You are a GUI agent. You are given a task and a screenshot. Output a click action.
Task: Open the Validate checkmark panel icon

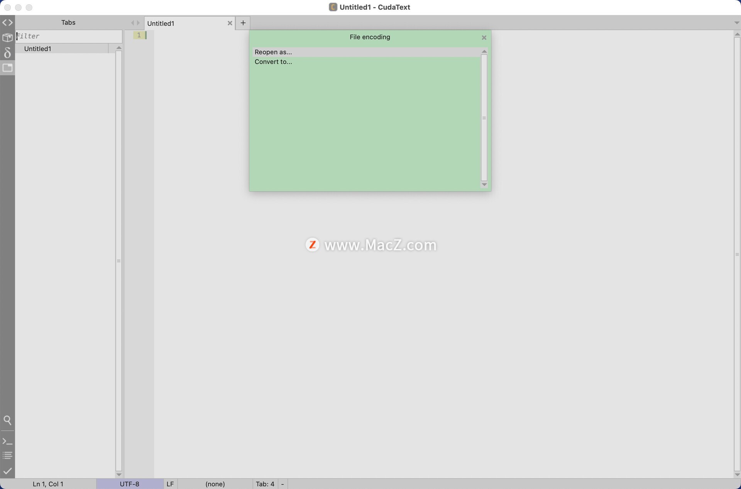coord(7,471)
